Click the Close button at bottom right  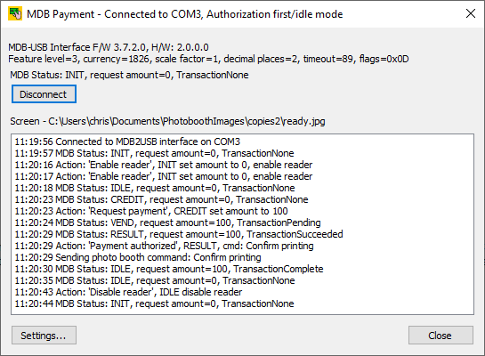(441, 336)
